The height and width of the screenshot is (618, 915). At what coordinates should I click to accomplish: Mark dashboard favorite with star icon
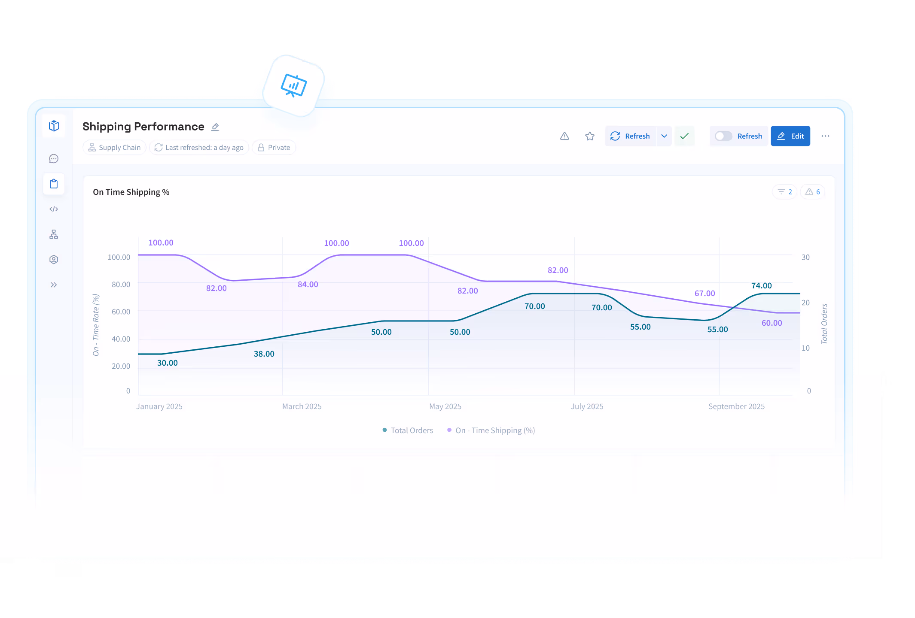coord(590,136)
